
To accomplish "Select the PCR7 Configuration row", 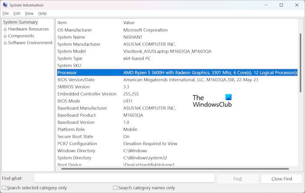I will coord(177,144).
